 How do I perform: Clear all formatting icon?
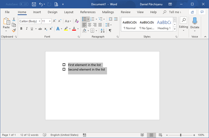(x=77, y=21)
